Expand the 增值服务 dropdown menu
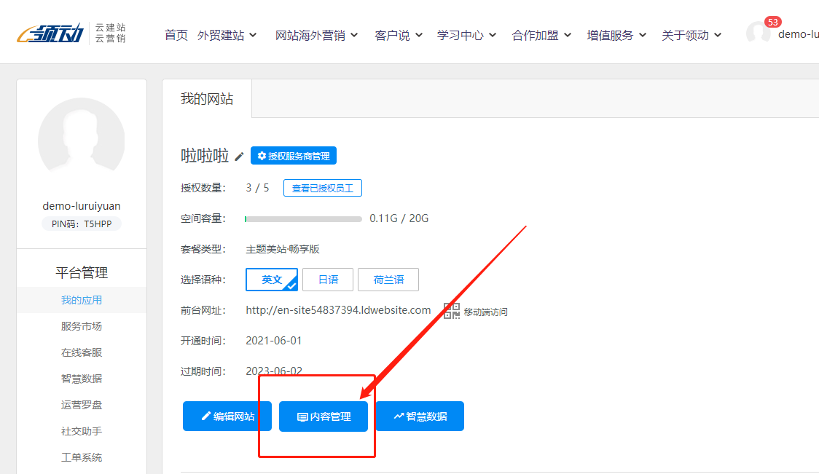 [611, 34]
